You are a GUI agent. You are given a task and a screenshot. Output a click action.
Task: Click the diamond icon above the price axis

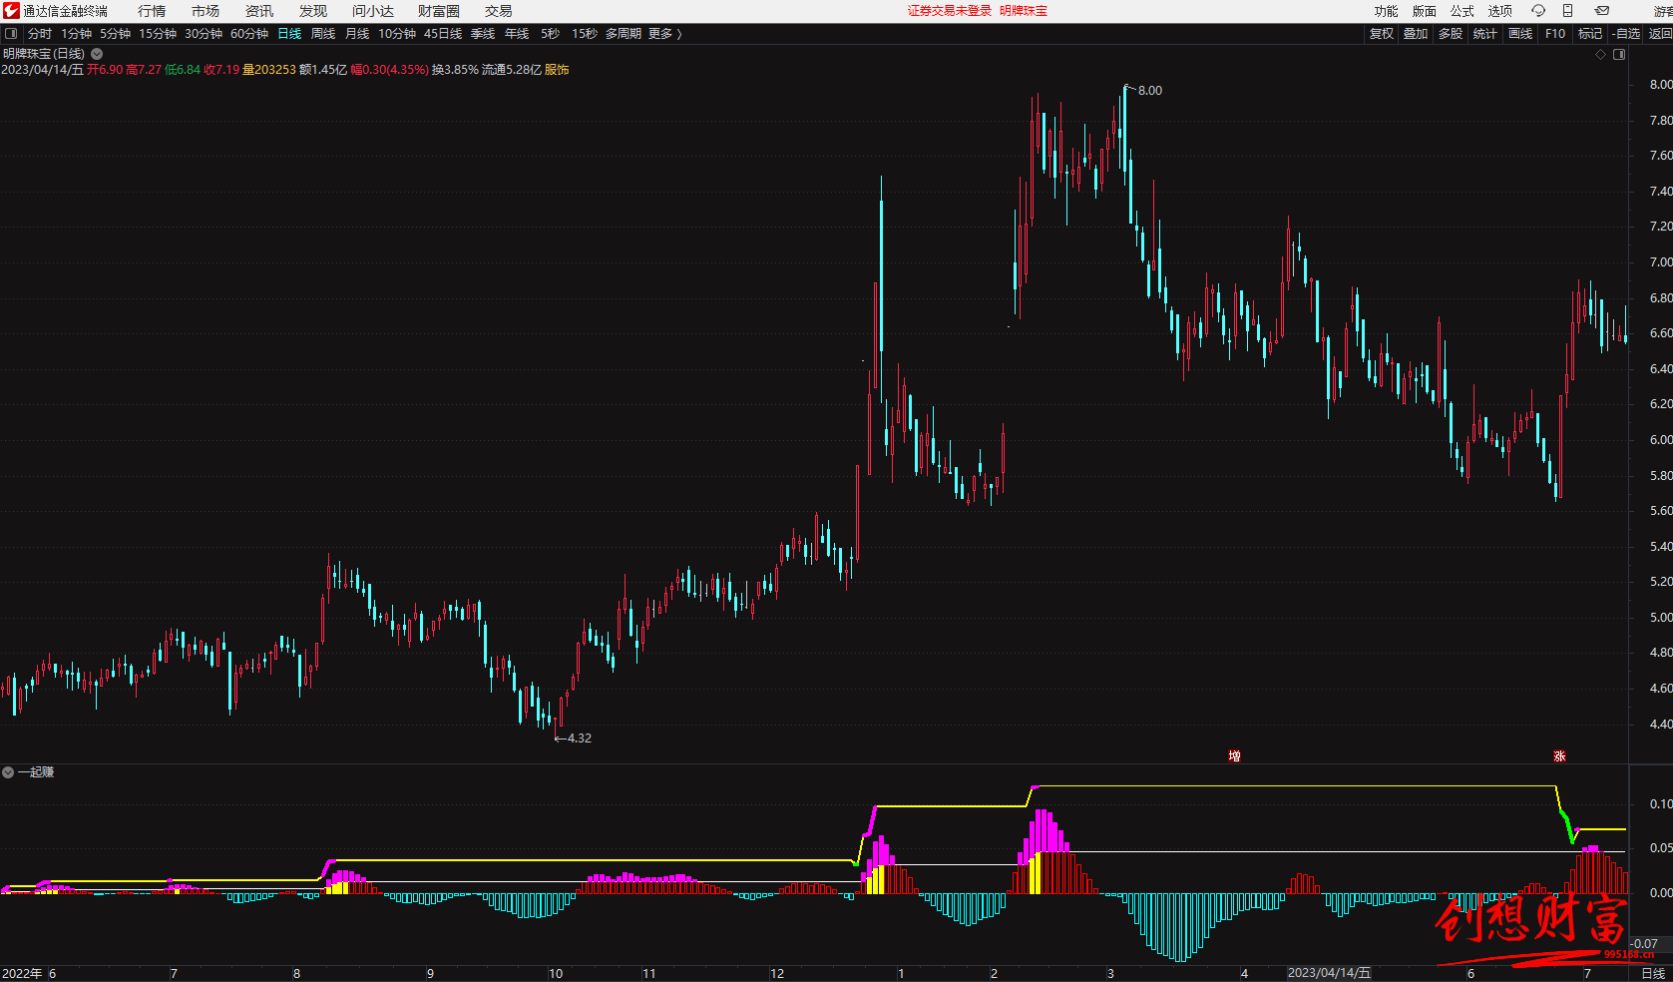[x=1601, y=55]
